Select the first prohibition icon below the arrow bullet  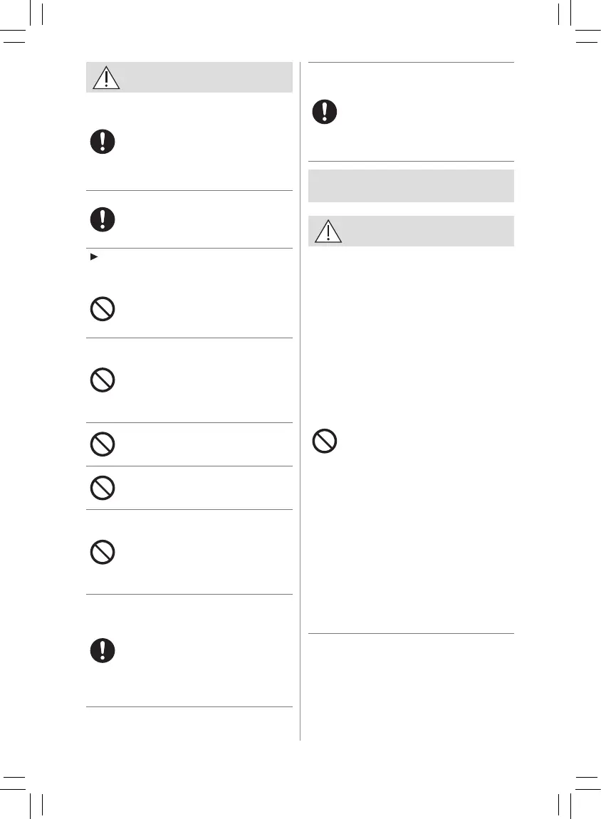(103, 310)
